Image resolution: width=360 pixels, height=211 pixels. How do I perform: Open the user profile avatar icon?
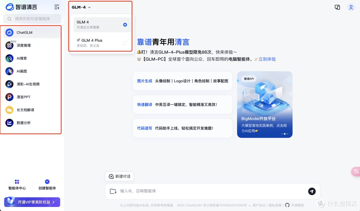click(x=351, y=7)
